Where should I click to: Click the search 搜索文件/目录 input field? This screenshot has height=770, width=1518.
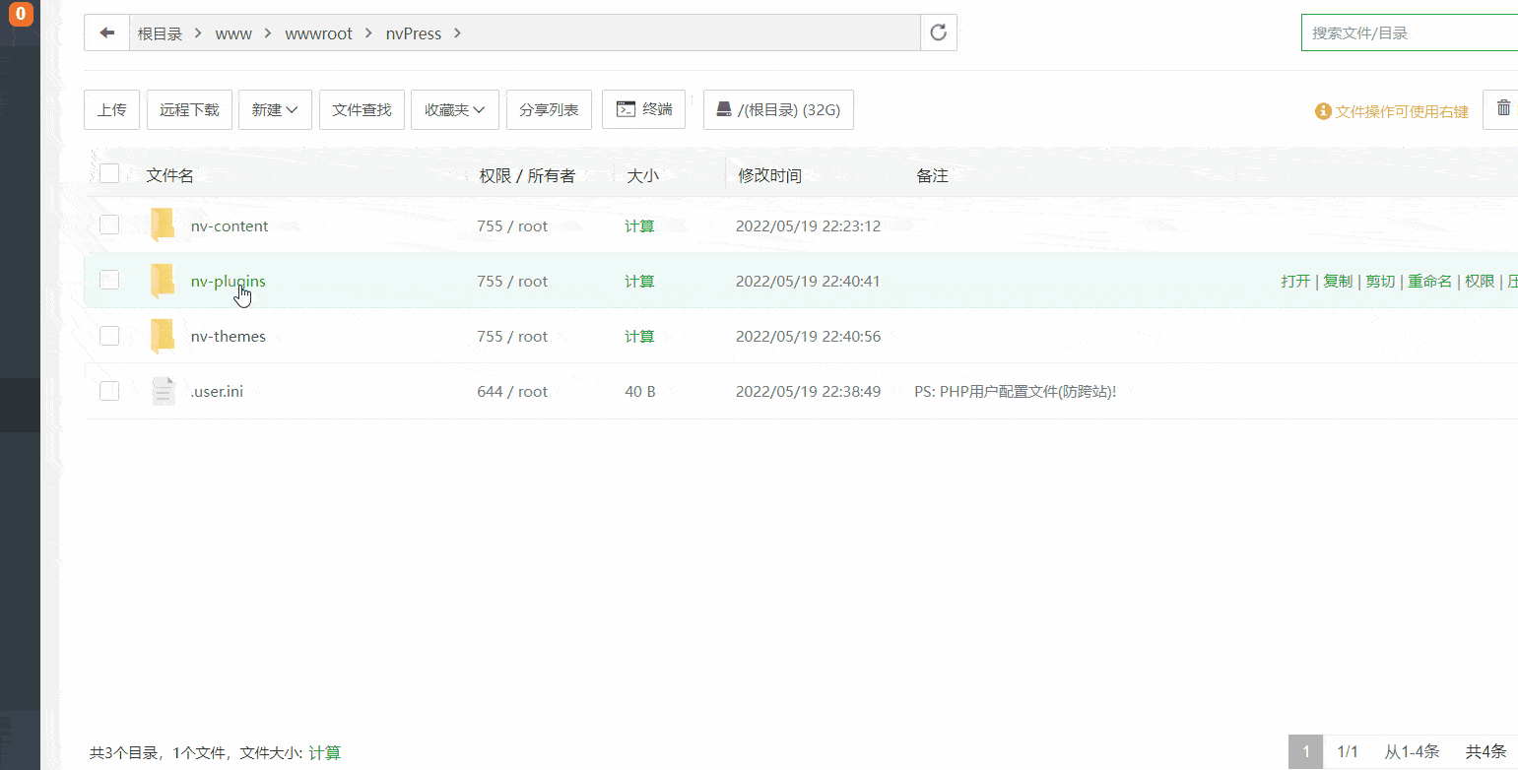(1410, 32)
